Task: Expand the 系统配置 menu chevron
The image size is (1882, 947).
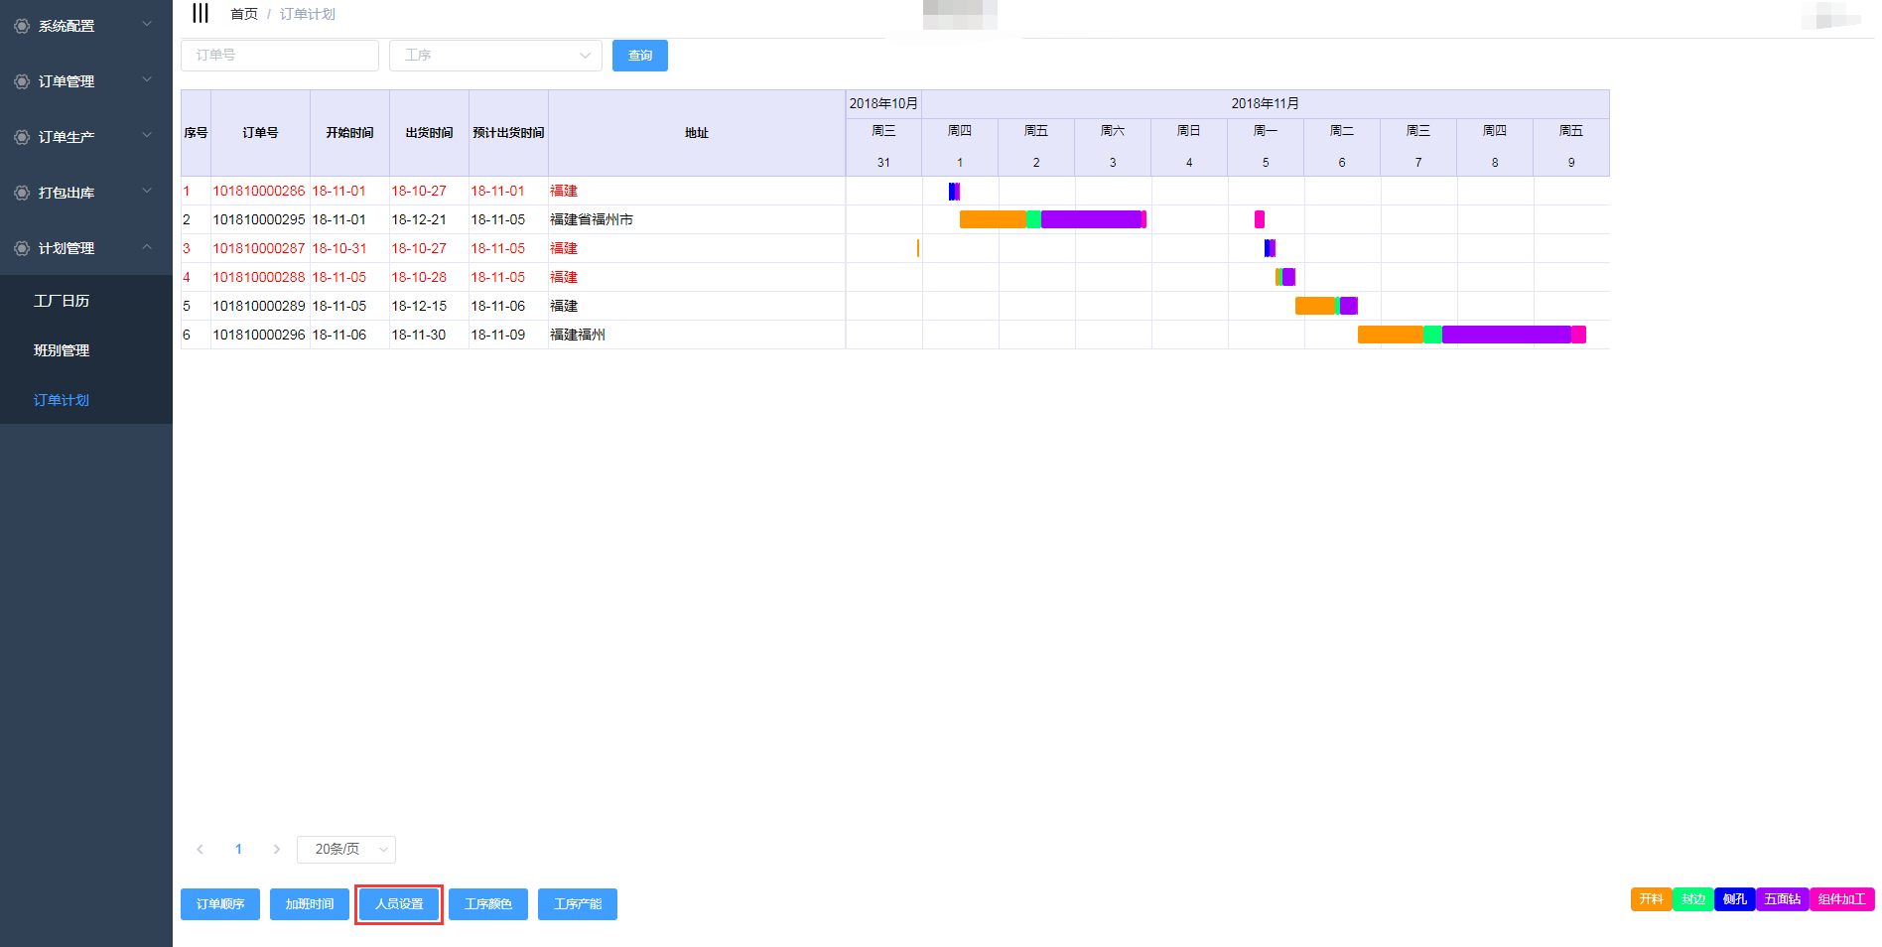Action: [x=147, y=25]
